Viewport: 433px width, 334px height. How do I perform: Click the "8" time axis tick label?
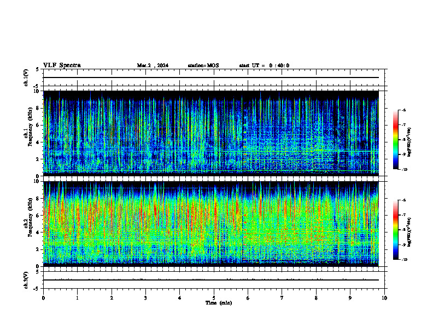(x=316, y=298)
